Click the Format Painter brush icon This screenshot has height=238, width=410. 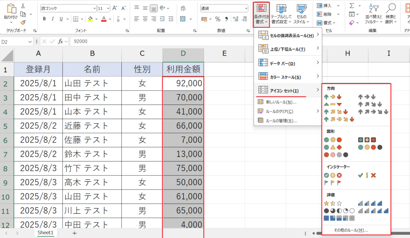[23, 23]
